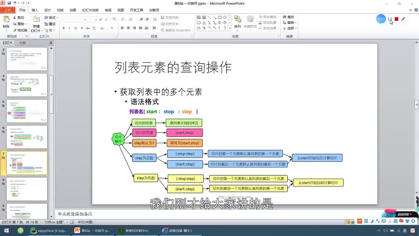Click the "Office 主题" status bar label
This screenshot has height=236, width=419.
(x=54, y=222)
